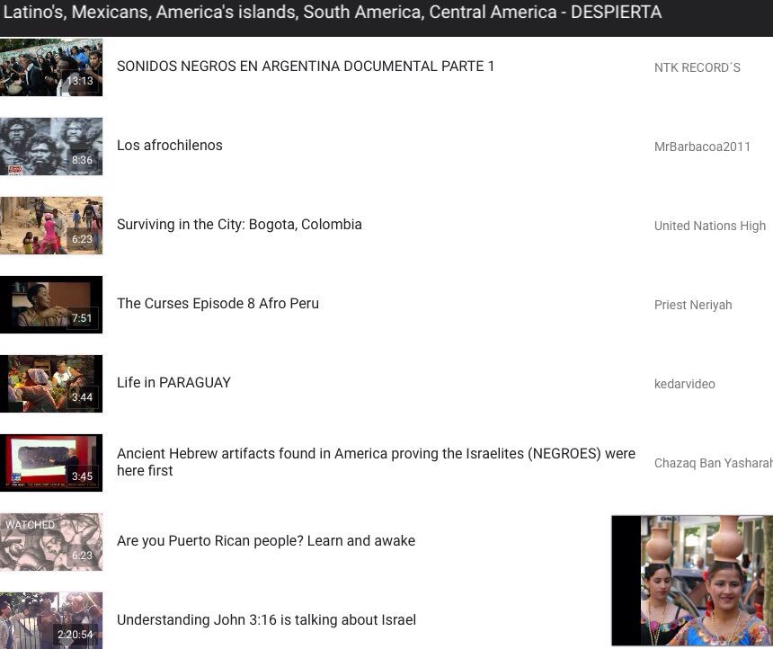This screenshot has height=649, width=773.
Task: Open the MrBarbacoa2011 channel page
Action: (x=702, y=147)
